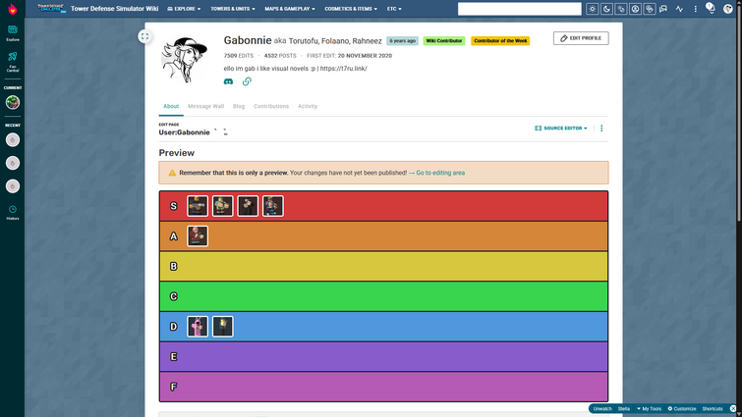
Task: Open My Tools menu in bottom toolbar
Action: (649, 408)
